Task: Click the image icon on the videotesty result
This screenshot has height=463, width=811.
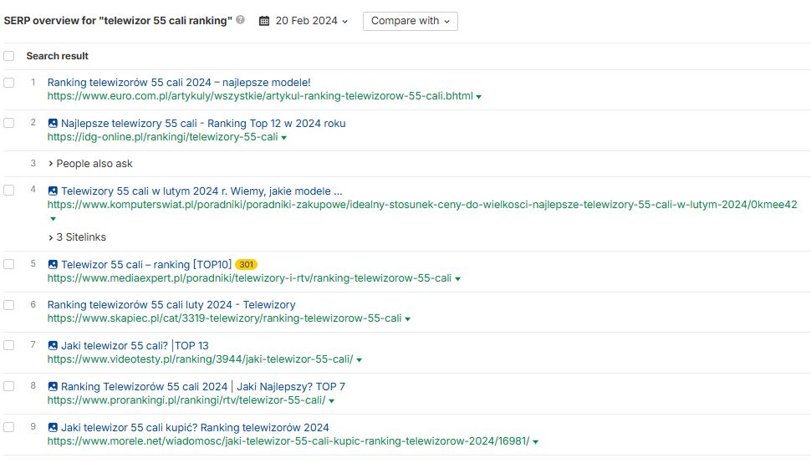Action: [x=53, y=345]
